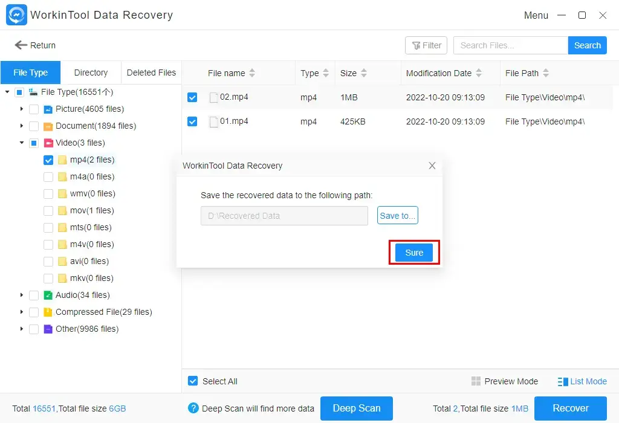
Task: Close the save path dialog
Action: [x=432, y=166]
